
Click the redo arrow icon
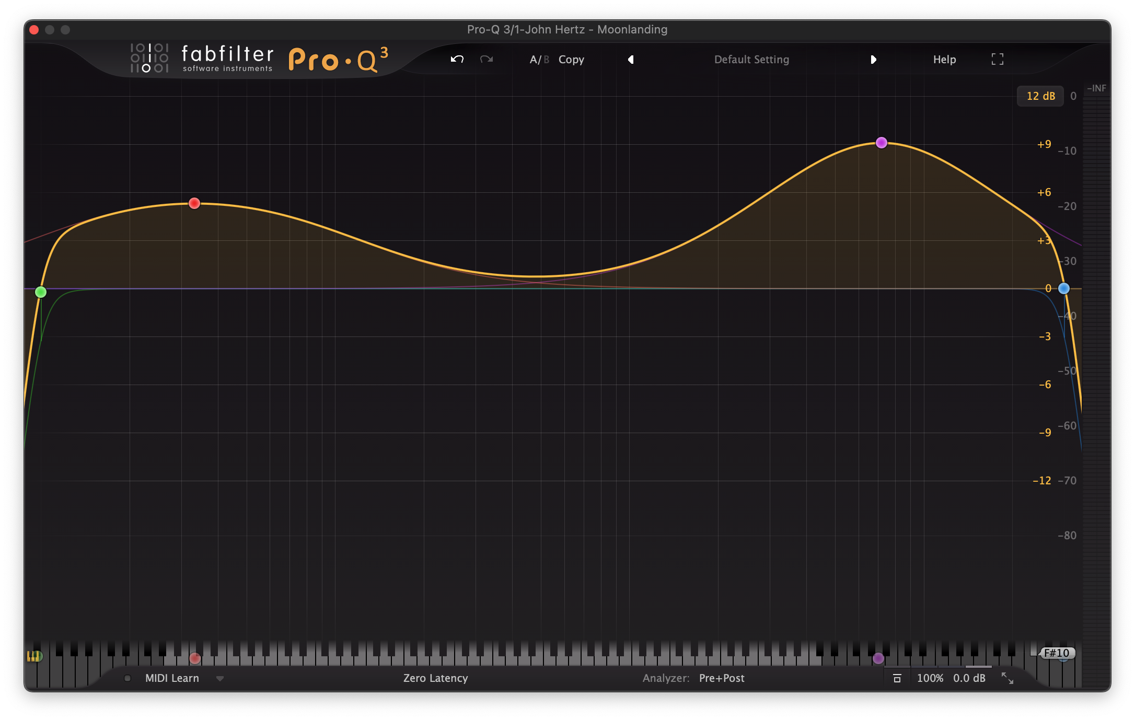click(487, 59)
